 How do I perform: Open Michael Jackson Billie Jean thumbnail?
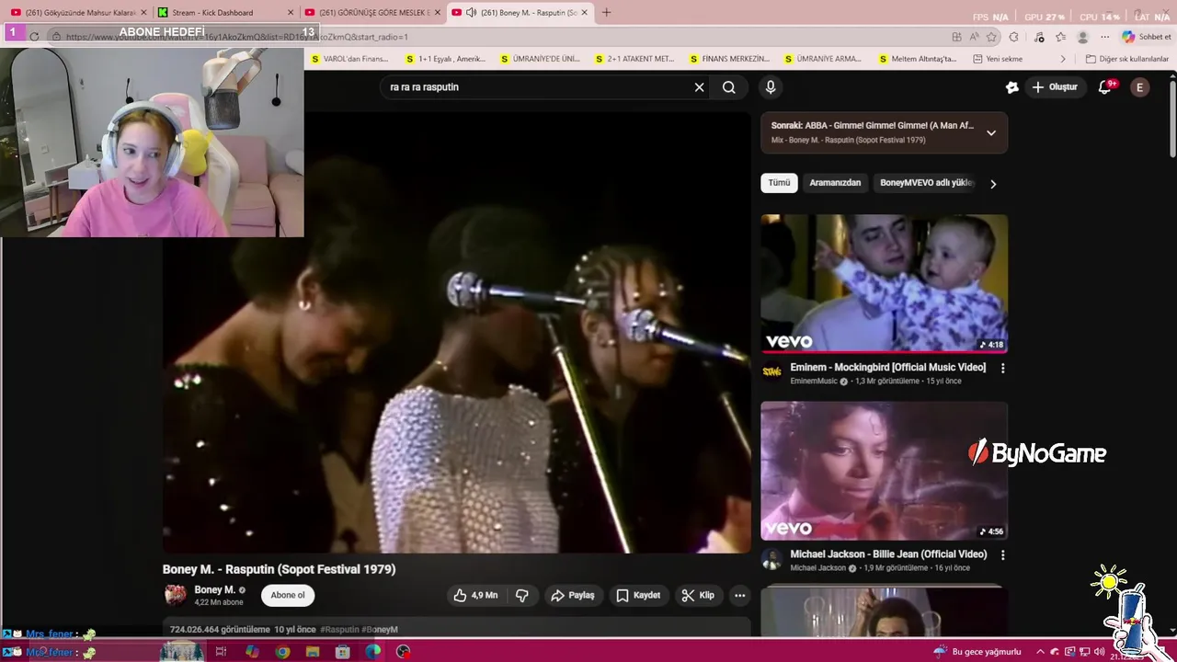pos(884,471)
